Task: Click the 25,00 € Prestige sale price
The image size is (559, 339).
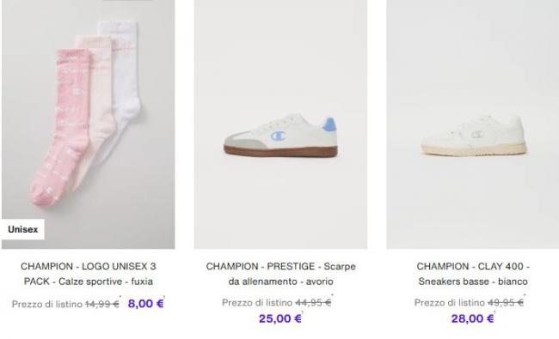Action: click(280, 318)
